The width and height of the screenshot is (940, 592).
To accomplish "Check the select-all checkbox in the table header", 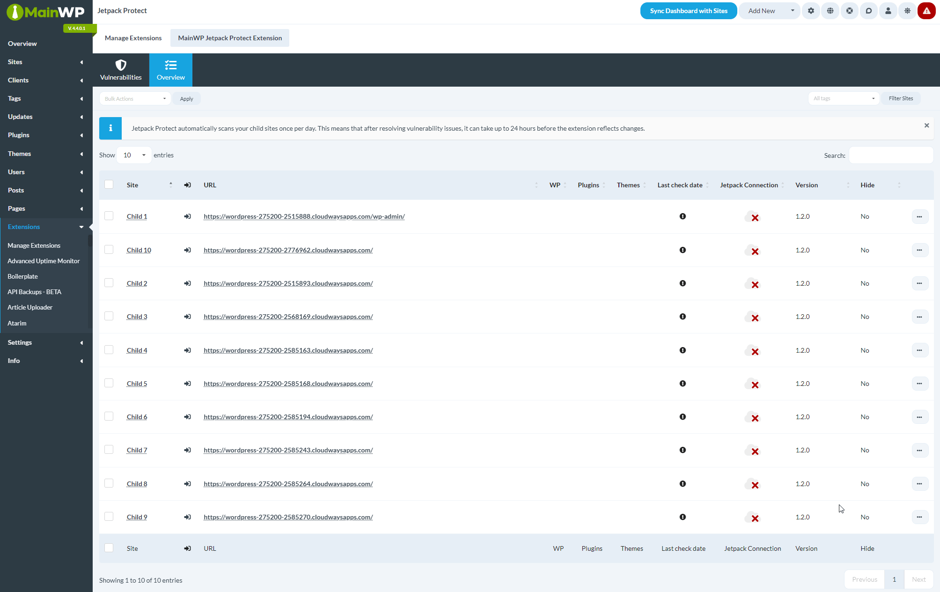I will click(x=109, y=184).
